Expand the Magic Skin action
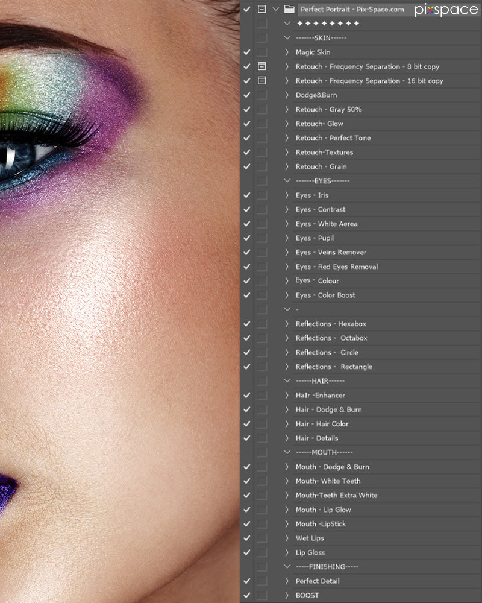This screenshot has height=603, width=482. [287, 52]
